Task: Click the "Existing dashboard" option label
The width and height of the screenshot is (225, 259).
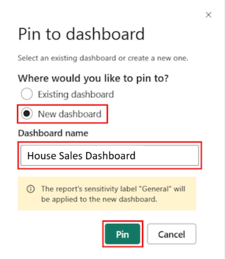Action: pyautogui.click(x=76, y=94)
